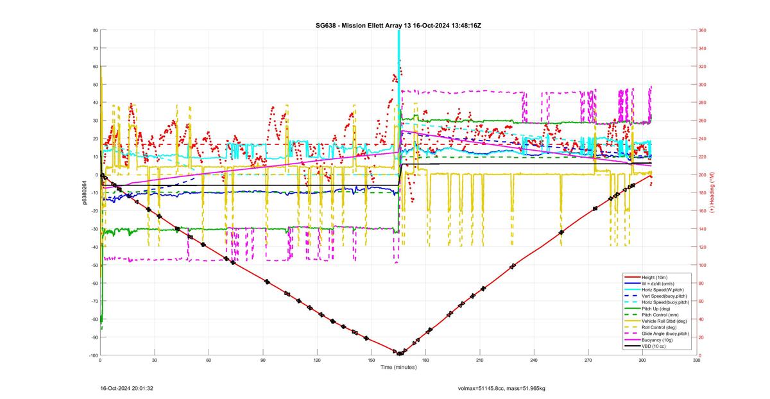
Task: Click the x-axis tick label '330'
Action: (696, 361)
